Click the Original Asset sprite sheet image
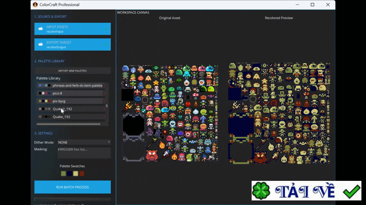Viewport: 366px width, 205px height. (x=170, y=113)
